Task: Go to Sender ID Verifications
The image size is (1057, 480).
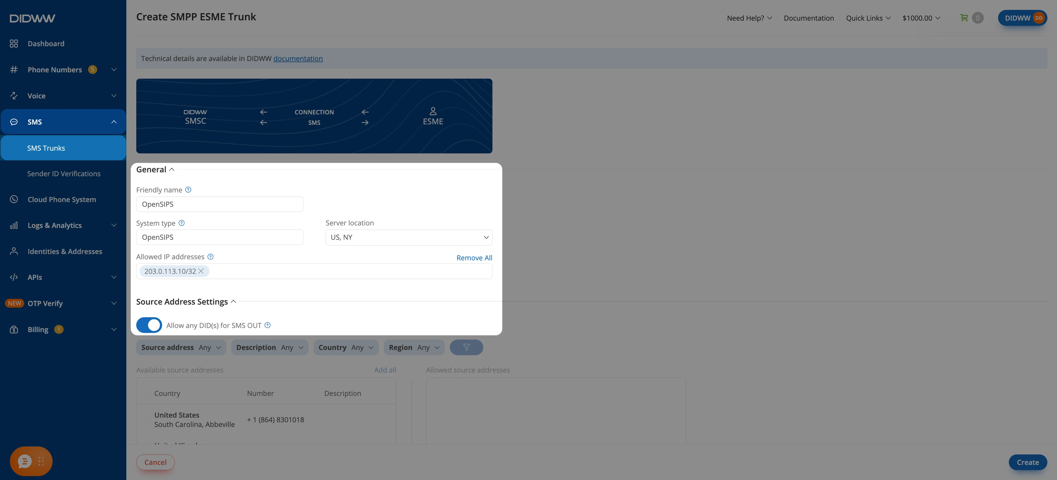Action: (x=64, y=174)
